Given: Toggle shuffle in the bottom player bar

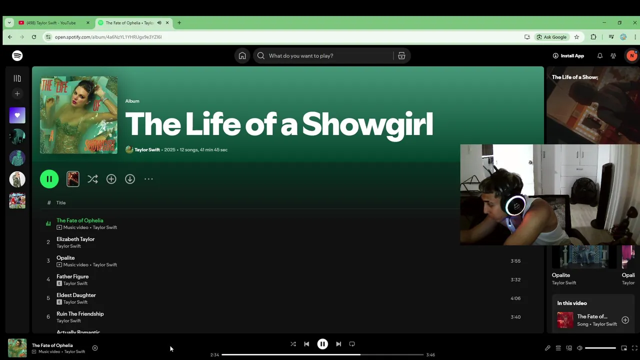Looking at the screenshot, I should [x=293, y=344].
